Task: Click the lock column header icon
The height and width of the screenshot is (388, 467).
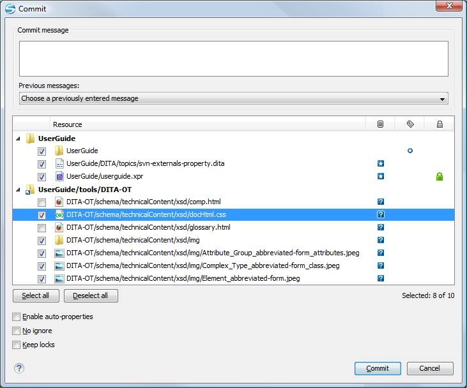Action: click(440, 124)
